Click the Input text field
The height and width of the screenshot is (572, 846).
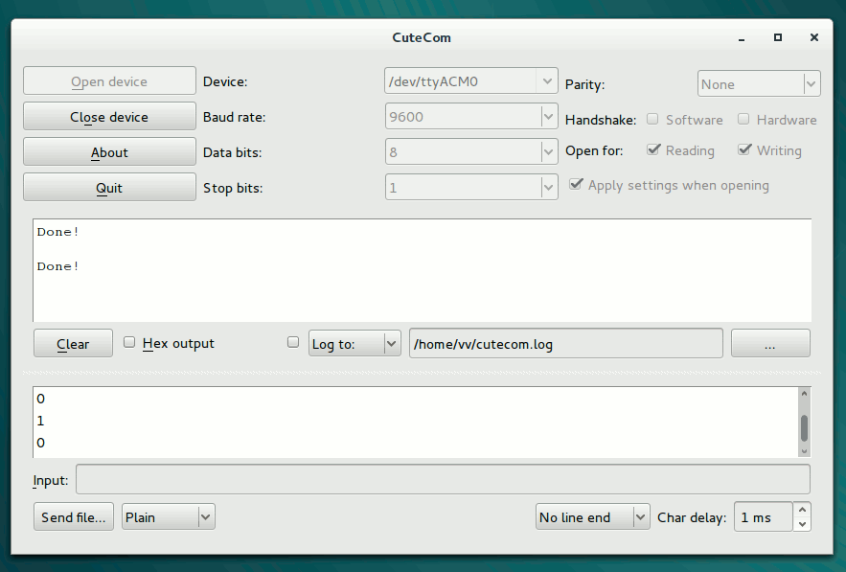[x=443, y=479]
